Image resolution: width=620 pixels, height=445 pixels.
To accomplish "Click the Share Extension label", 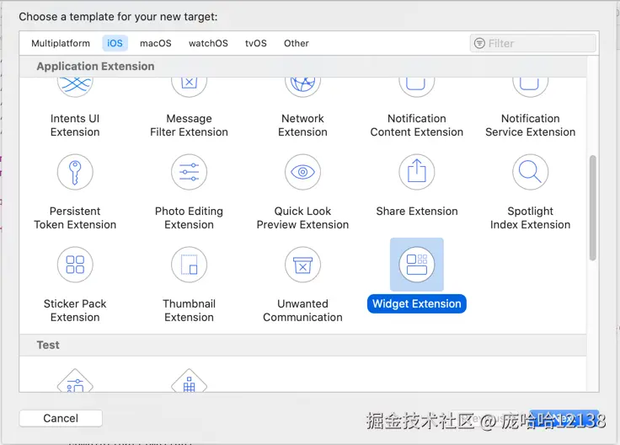I will pos(417,212).
